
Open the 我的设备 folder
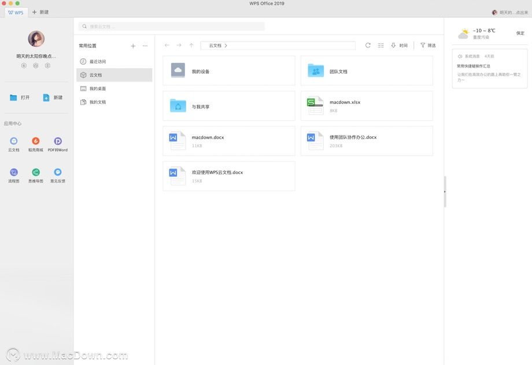[229, 70]
